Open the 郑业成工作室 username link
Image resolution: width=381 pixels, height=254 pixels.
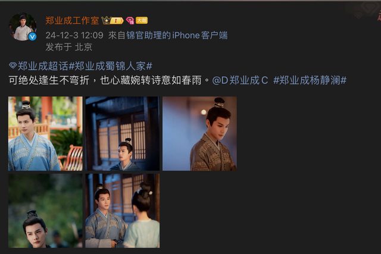[72, 20]
